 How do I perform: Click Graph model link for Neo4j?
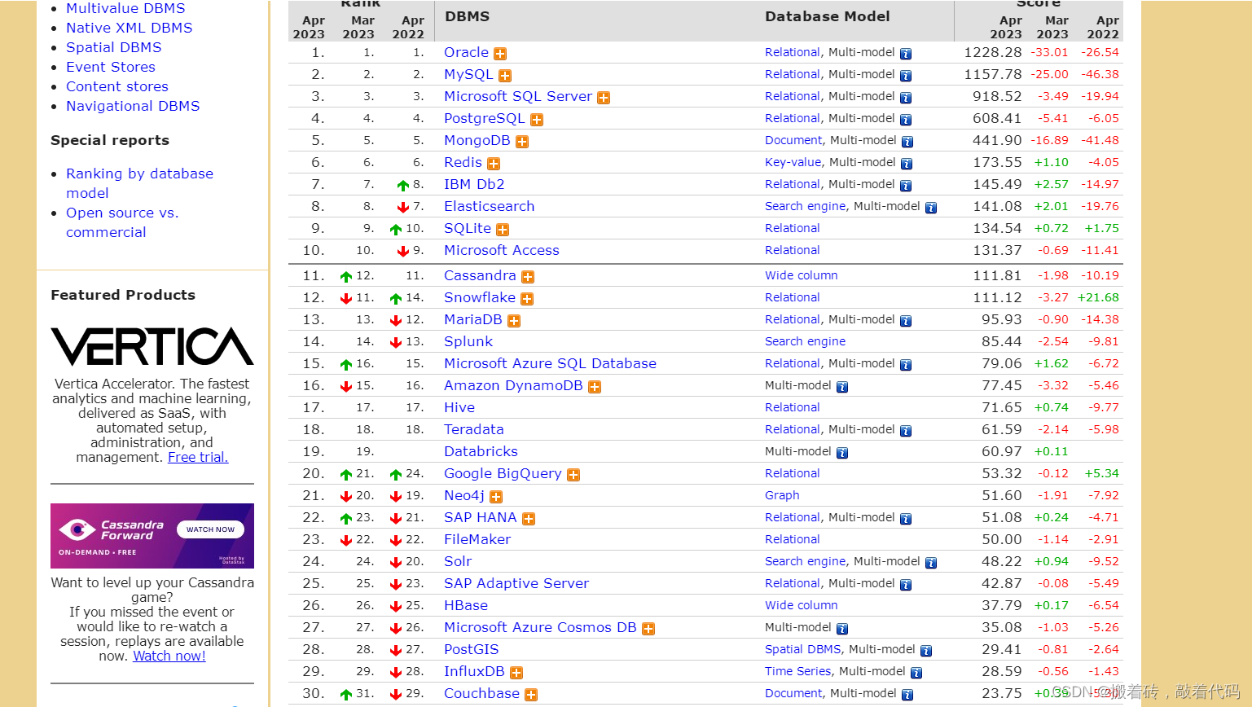(x=782, y=495)
